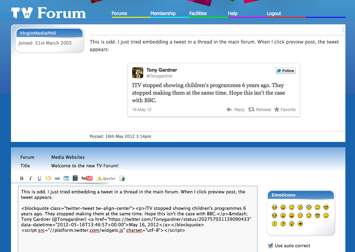Open VirginMediaPhil's user profile

[x=38, y=33]
